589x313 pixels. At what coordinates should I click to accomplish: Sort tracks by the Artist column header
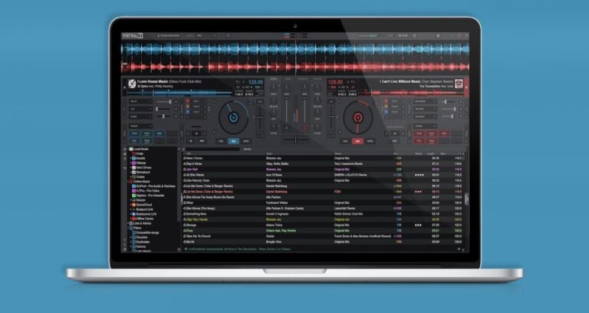click(271, 153)
